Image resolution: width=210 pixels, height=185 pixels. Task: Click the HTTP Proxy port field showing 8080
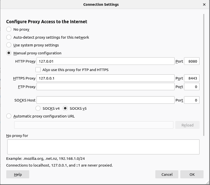click(192, 61)
